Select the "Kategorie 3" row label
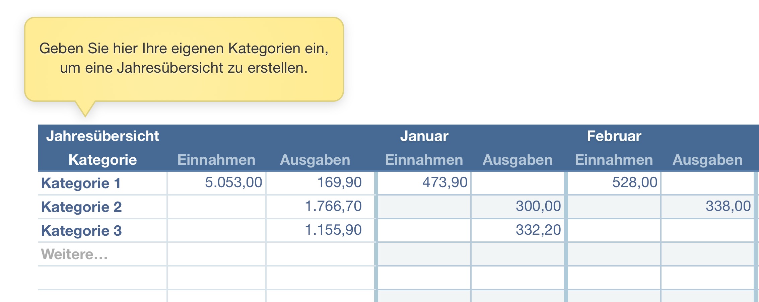This screenshot has height=302, width=759. [x=81, y=231]
